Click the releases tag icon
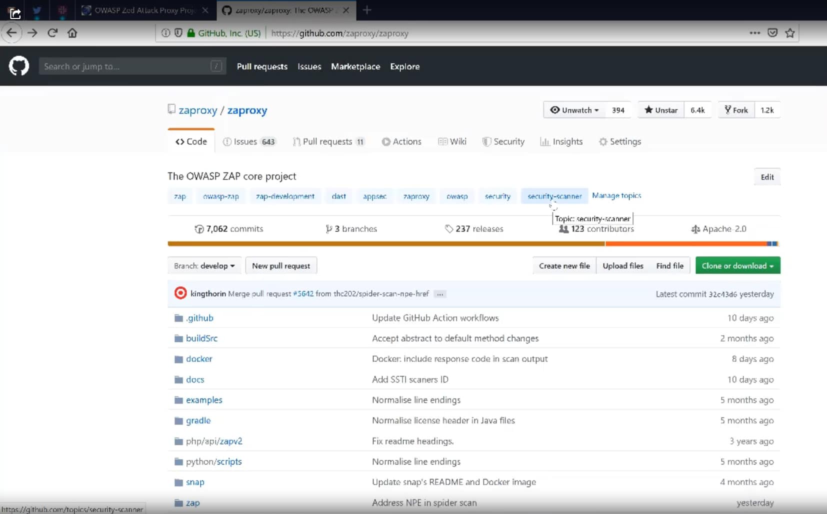The width and height of the screenshot is (827, 514). click(x=449, y=229)
